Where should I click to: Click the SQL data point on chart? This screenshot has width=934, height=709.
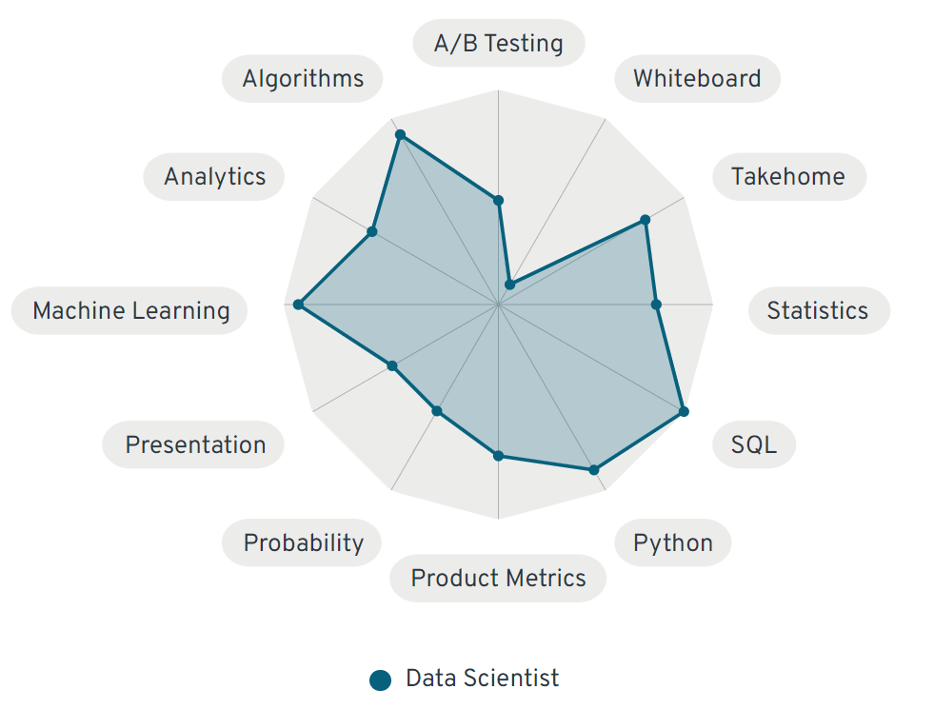[684, 411]
